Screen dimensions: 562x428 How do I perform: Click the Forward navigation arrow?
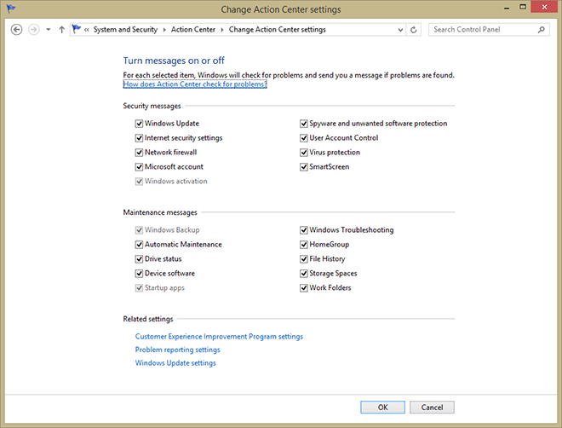pos(34,30)
